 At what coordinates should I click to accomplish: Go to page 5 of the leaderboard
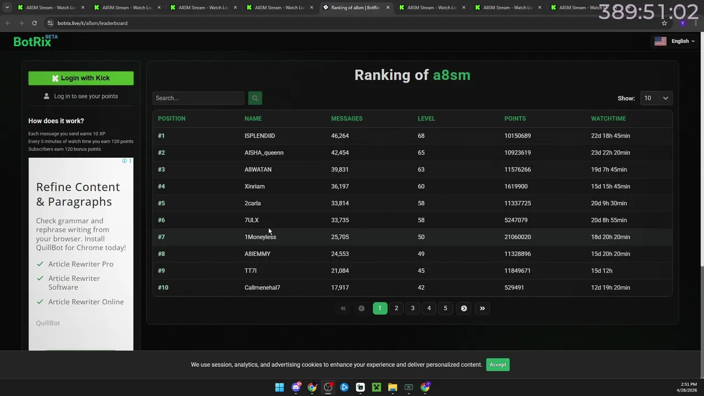coord(446,308)
